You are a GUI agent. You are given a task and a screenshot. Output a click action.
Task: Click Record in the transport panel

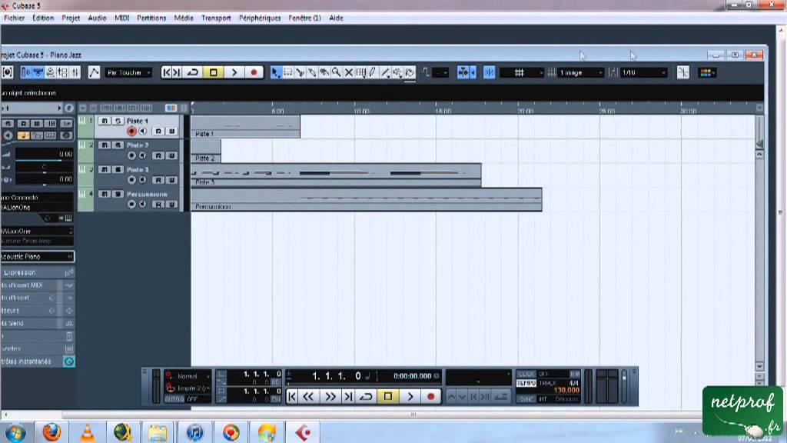(x=430, y=397)
